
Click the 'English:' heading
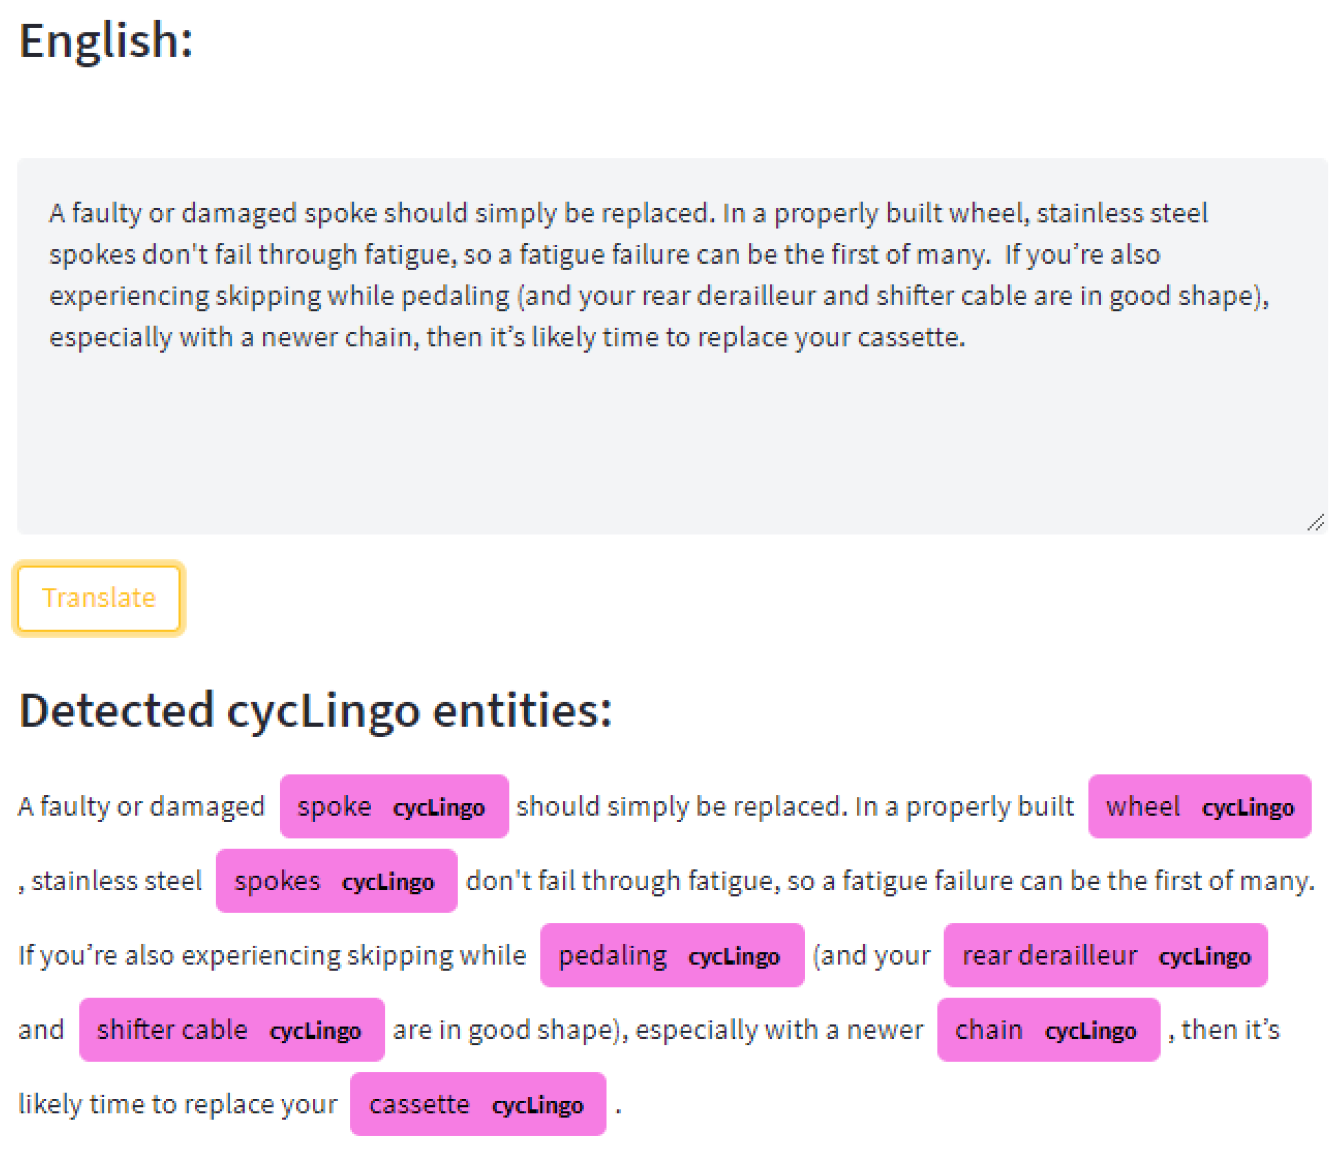(106, 40)
